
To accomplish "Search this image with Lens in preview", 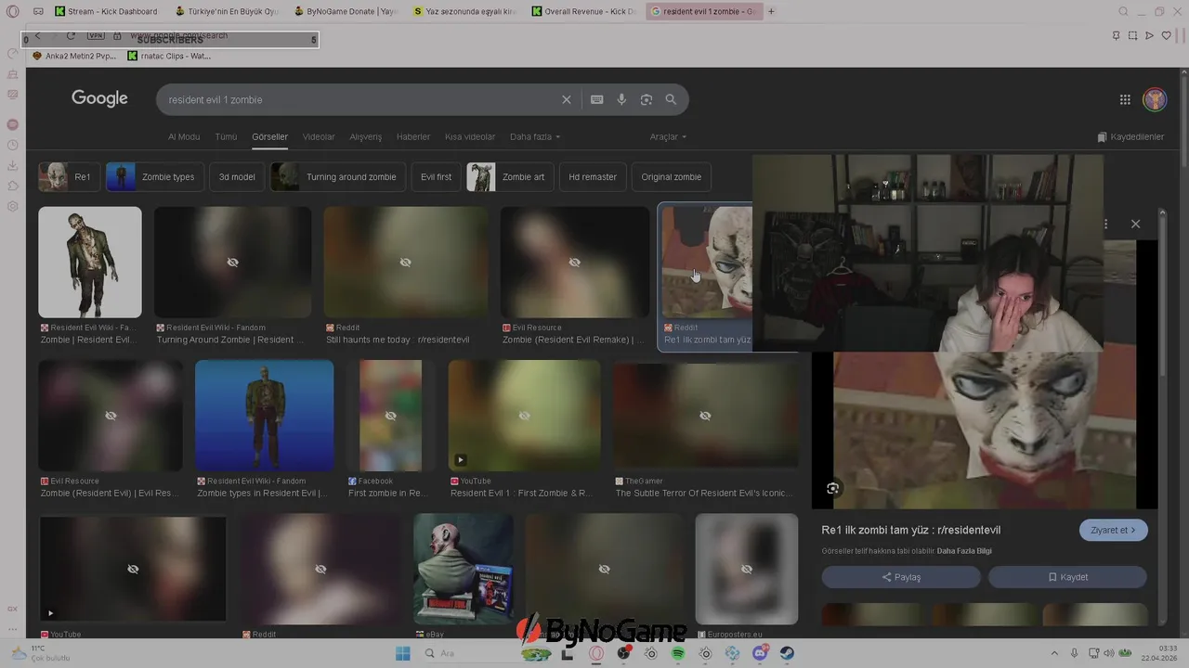I will (x=833, y=488).
